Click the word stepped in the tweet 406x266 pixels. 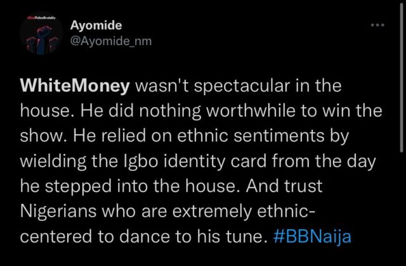pos(79,187)
